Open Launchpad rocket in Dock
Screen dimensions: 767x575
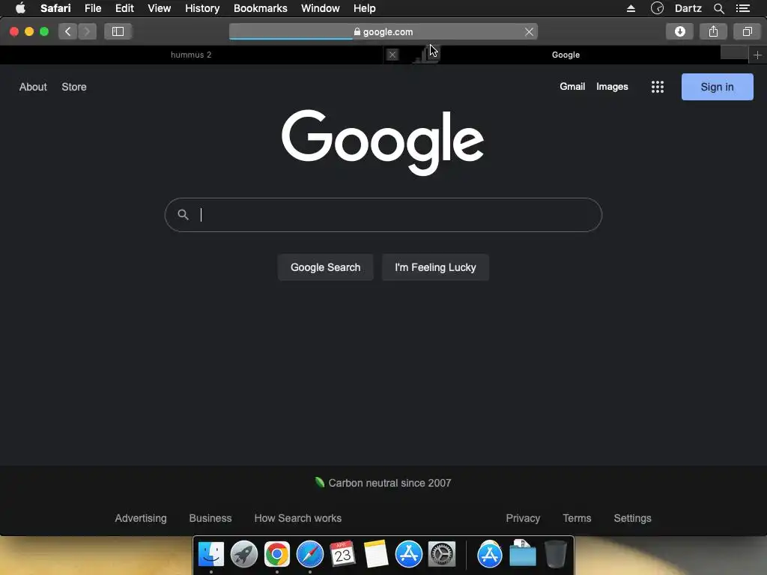click(x=244, y=554)
